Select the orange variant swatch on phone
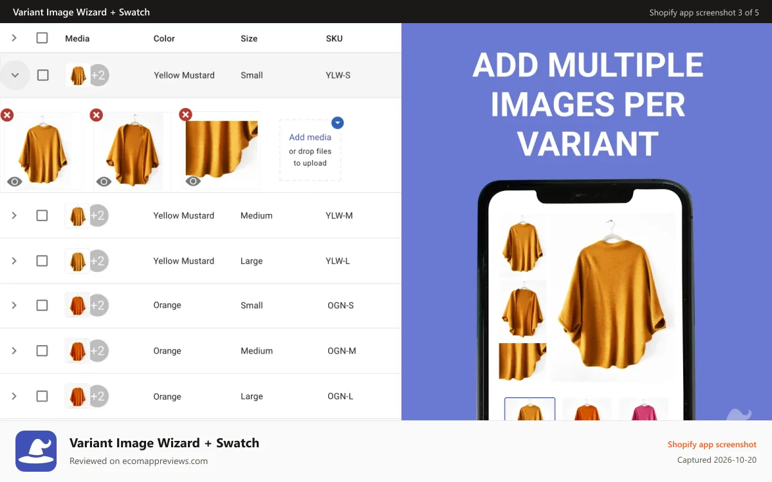 tap(587, 409)
